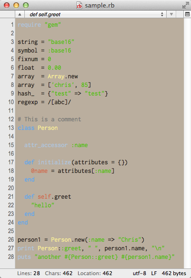The image size is (191, 278).
Task: Click the sample.rb window title text
Action: 100,6
